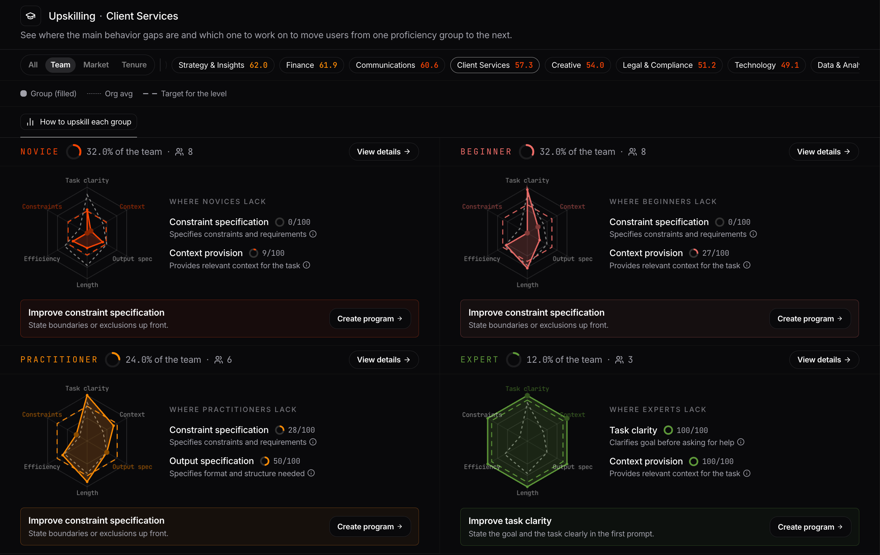Click info icon beside Novice context provision description
This screenshot has width=880, height=555.
click(x=307, y=265)
